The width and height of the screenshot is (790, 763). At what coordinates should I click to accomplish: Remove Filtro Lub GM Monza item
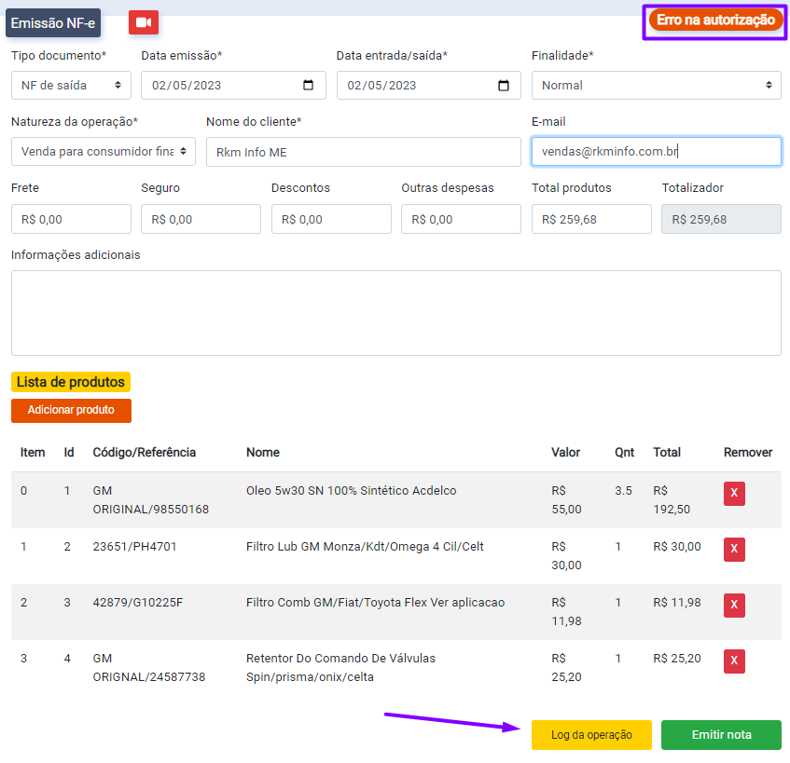pos(734,550)
